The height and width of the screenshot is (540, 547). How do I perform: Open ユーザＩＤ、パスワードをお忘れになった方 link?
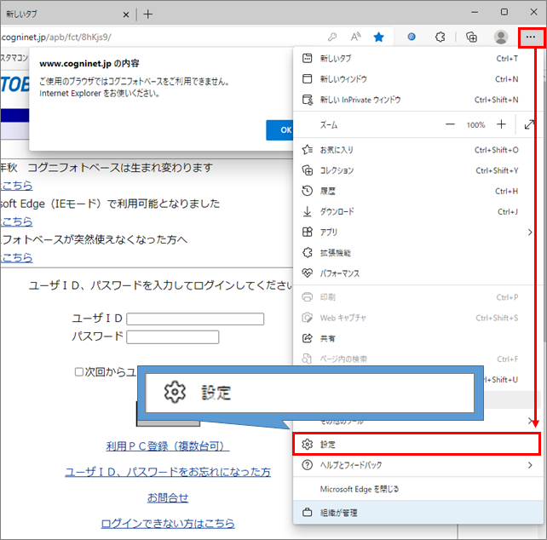(x=168, y=472)
